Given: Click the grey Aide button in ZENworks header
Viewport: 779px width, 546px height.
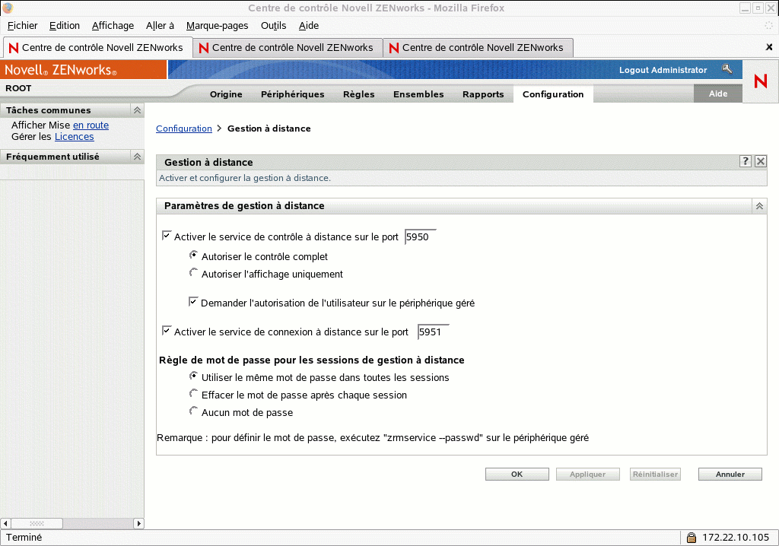Looking at the screenshot, I should (718, 94).
